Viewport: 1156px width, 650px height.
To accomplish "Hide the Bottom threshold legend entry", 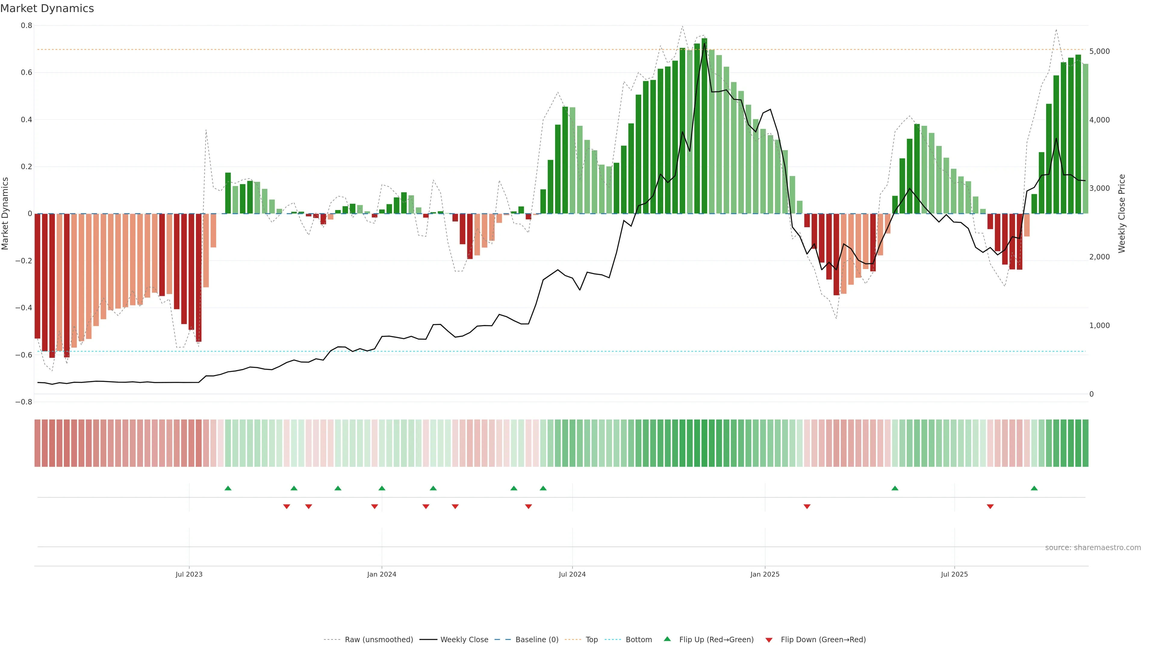I will [639, 640].
